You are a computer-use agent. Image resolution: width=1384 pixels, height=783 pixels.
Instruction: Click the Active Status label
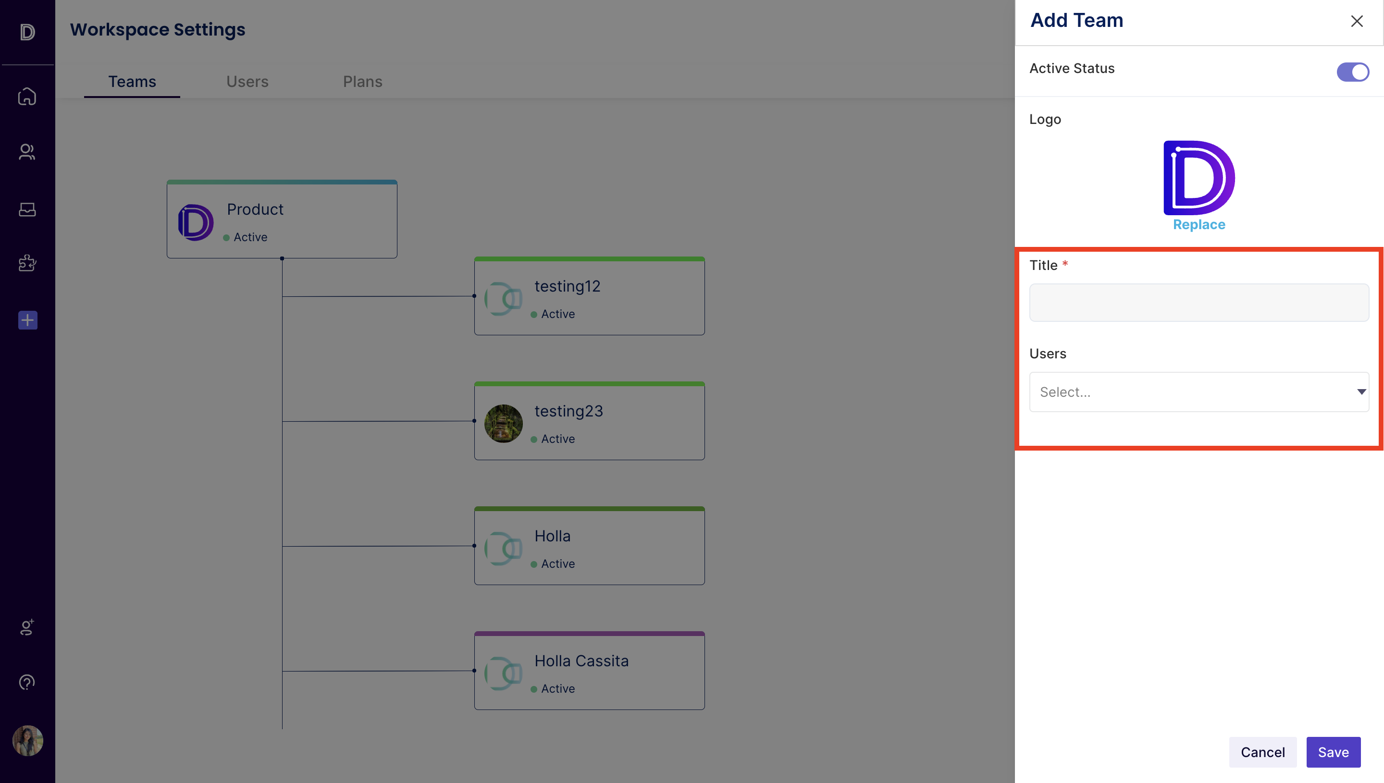pyautogui.click(x=1072, y=68)
